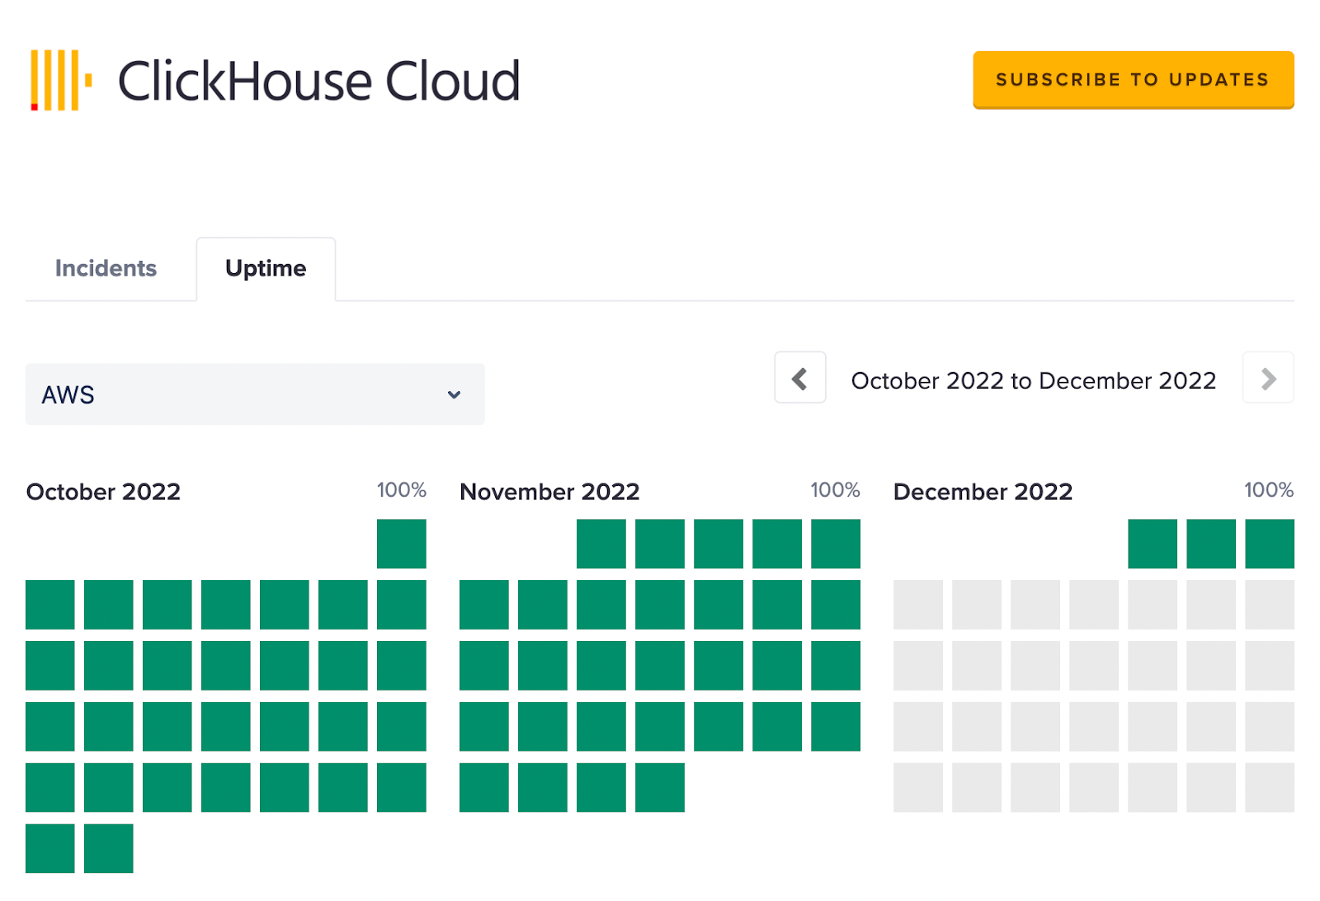Click the gray December 31 day square
1320x901 pixels.
(x=1270, y=787)
